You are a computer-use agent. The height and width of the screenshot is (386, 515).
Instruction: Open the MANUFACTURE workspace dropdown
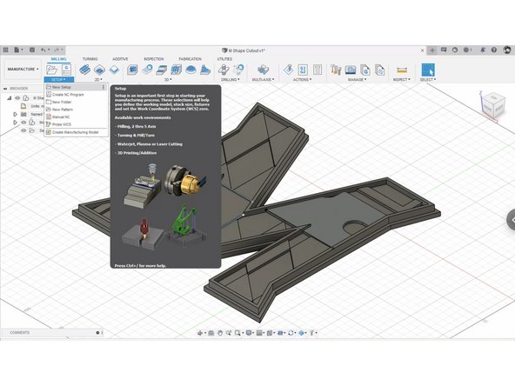coord(23,70)
